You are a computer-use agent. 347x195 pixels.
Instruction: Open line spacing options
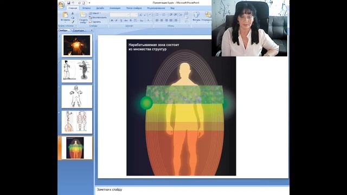pyautogui.click(x=181, y=15)
